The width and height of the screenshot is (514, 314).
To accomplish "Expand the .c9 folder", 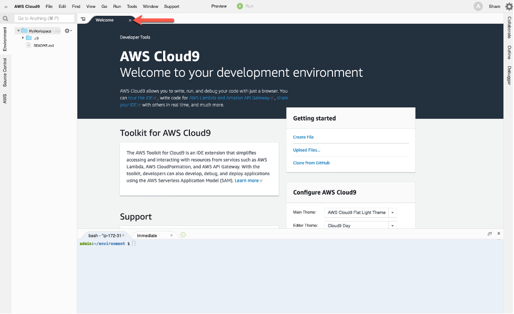I will (x=23, y=38).
